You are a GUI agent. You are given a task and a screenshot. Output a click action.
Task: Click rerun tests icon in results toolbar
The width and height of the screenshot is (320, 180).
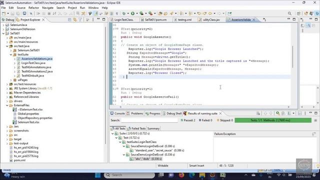coord(278,113)
